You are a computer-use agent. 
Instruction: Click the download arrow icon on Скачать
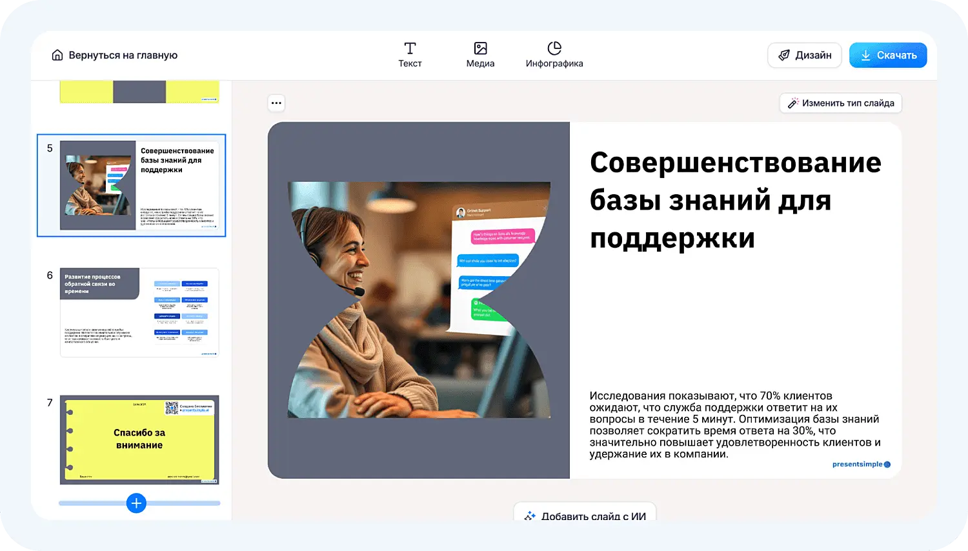click(866, 55)
